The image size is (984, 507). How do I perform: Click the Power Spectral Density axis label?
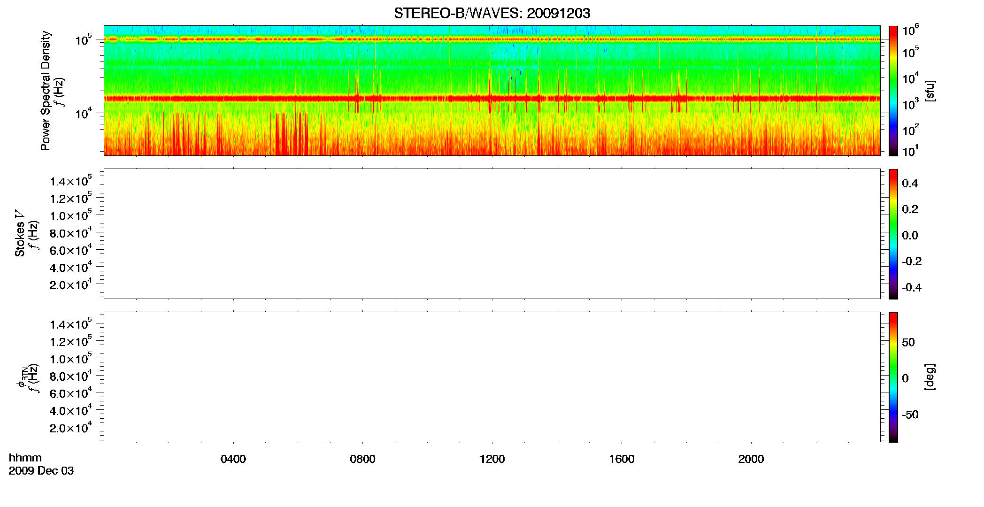click(46, 91)
